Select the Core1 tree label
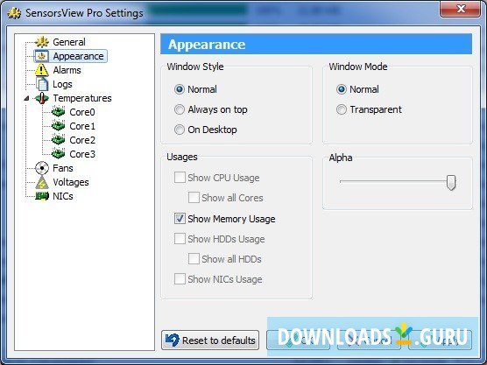Image resolution: width=487 pixels, height=365 pixels. (82, 126)
